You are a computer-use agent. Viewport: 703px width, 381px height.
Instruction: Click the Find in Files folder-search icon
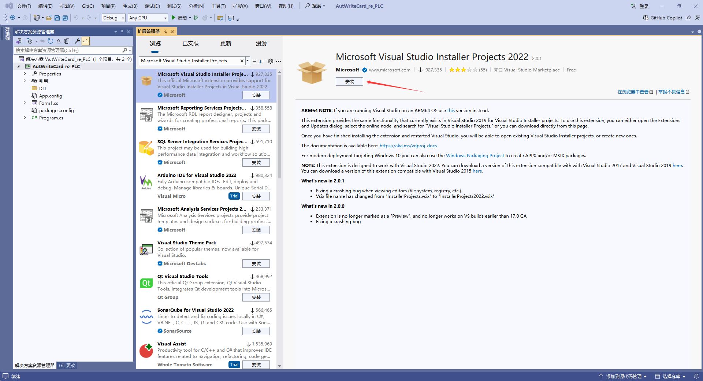[220, 18]
